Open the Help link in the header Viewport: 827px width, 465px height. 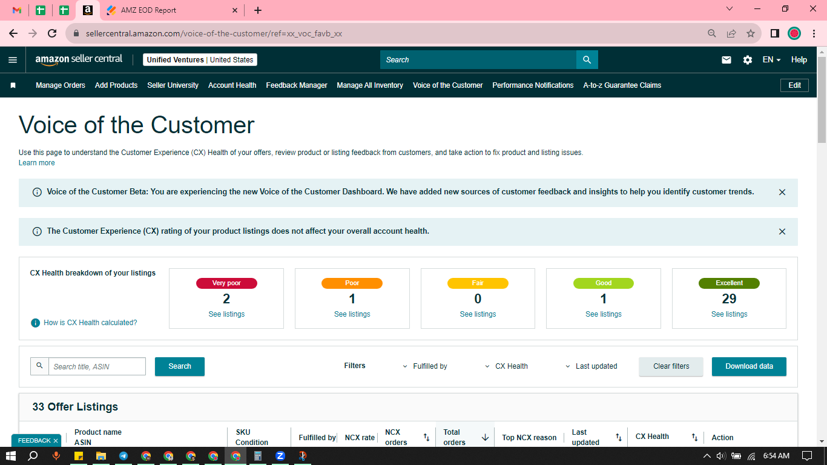[x=799, y=60]
